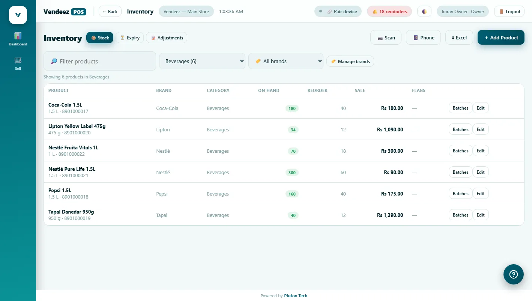Image resolution: width=532 pixels, height=301 pixels.
Task: Click the PRODUCT column header
Action: click(x=59, y=90)
